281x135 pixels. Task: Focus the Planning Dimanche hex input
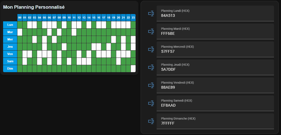tap(215, 123)
